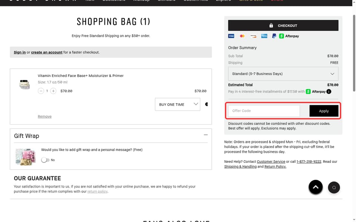Click the Estimated Total $70.00 amount
The height and width of the screenshot is (222, 356).
pos(333,85)
